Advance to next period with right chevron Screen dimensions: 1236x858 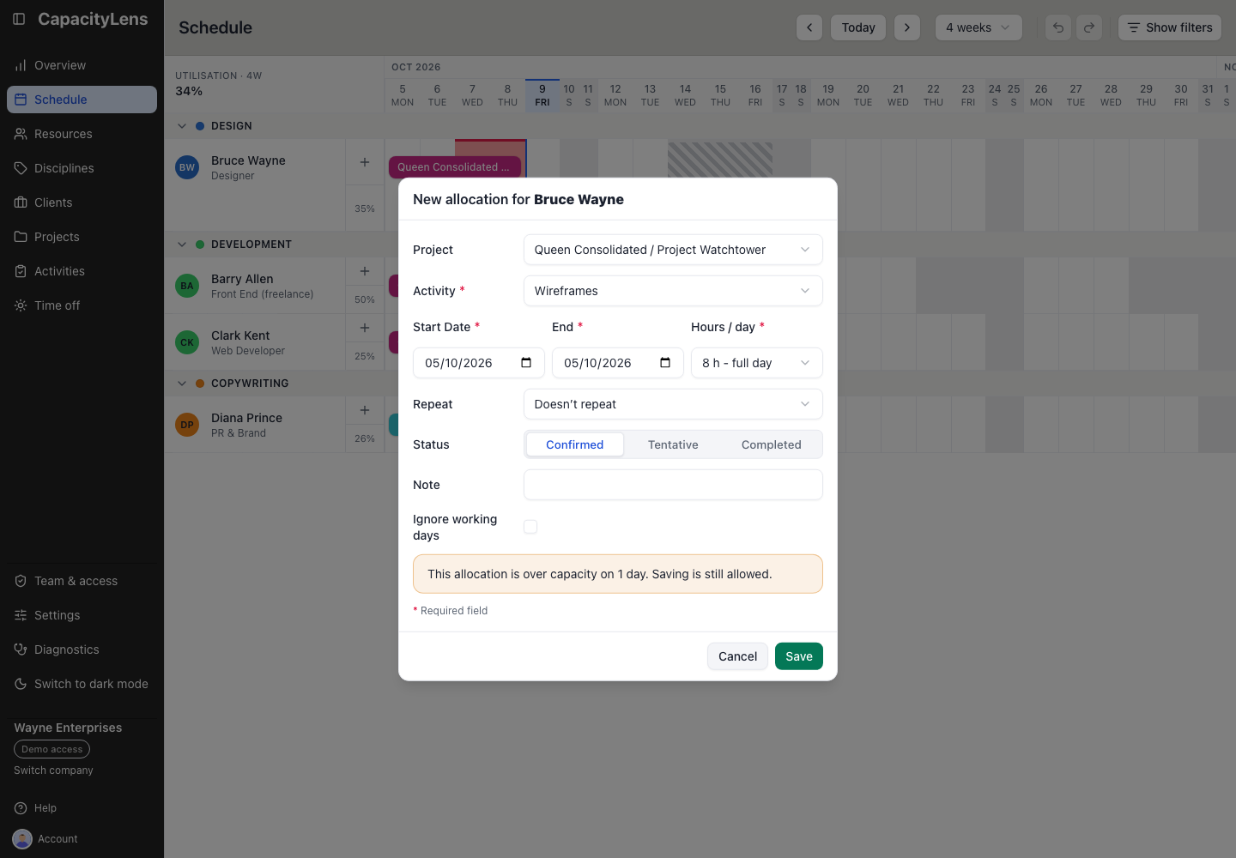907,27
